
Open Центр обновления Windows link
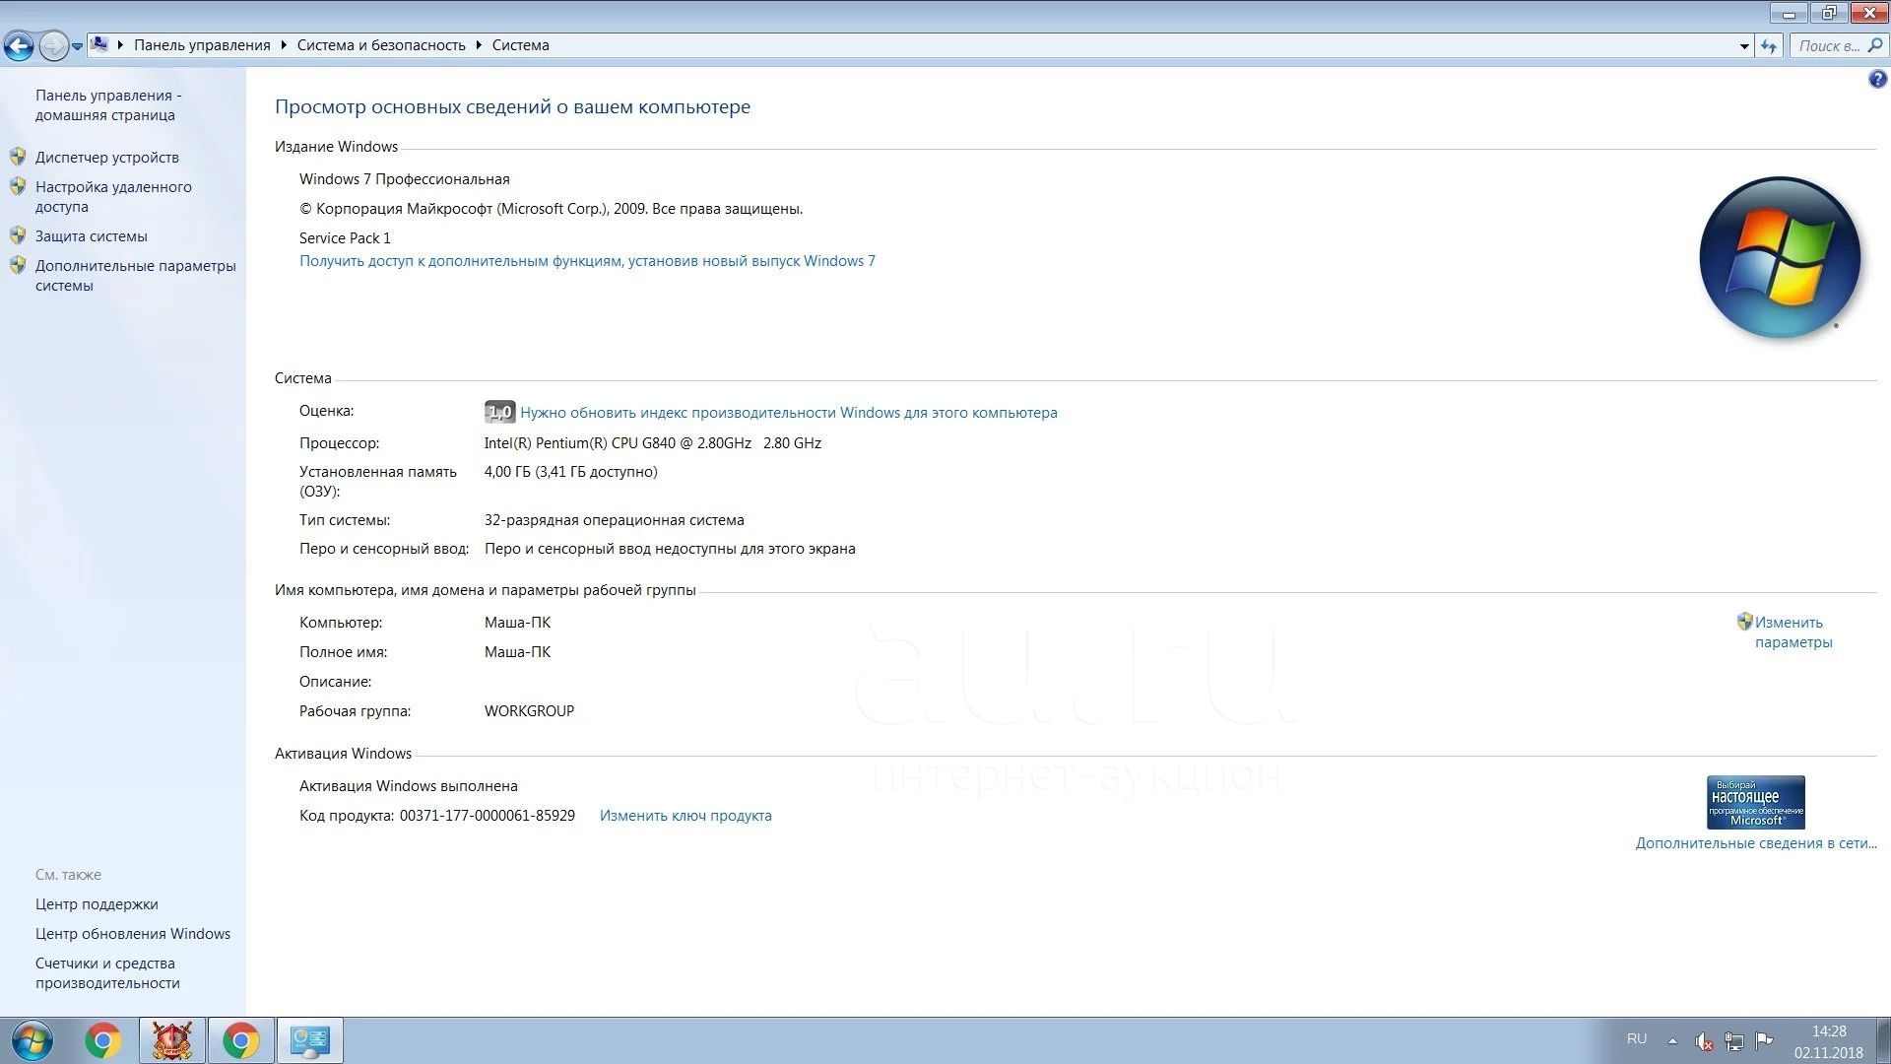pyautogui.click(x=133, y=934)
